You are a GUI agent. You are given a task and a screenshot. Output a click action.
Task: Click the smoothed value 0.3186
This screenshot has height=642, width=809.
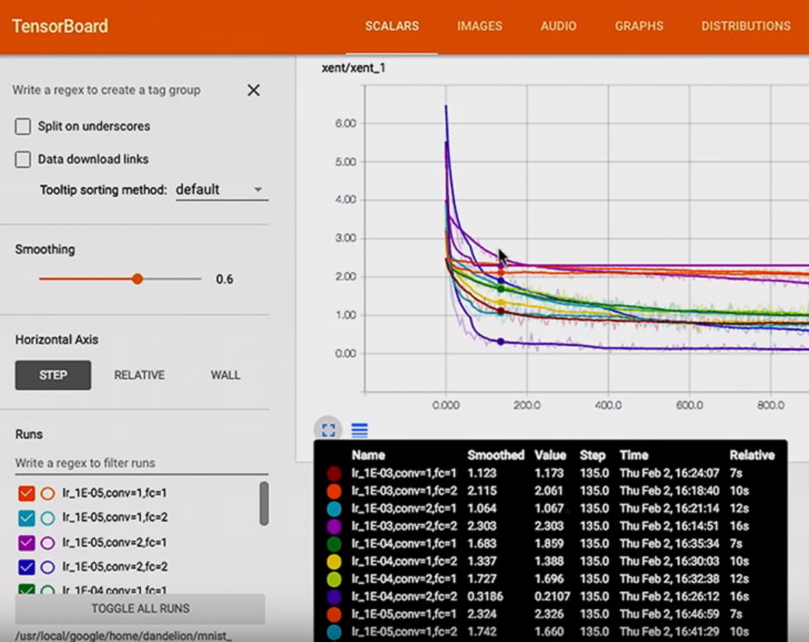pos(485,596)
